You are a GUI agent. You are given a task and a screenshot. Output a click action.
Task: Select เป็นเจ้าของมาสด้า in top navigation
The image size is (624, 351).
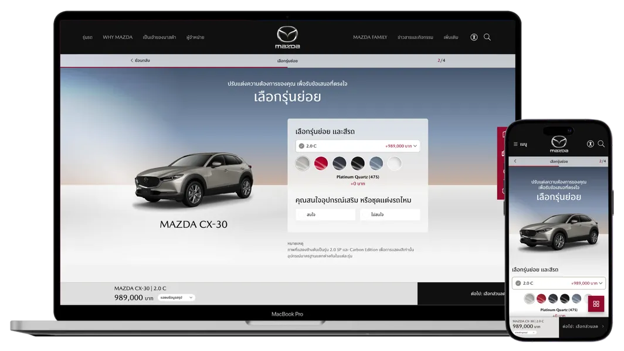click(x=159, y=38)
